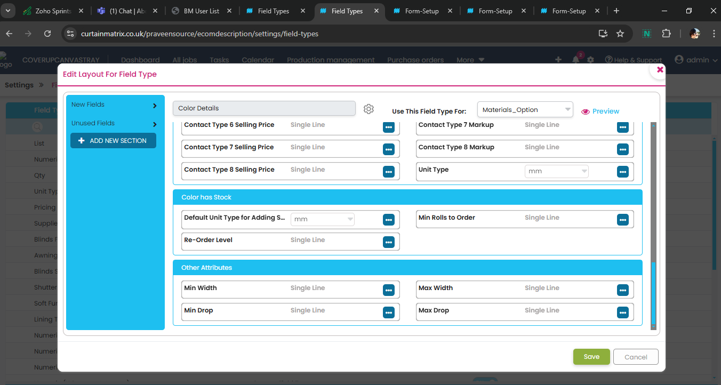This screenshot has height=385, width=721.
Task: Open the Unit Type mm dropdown
Action: pos(556,171)
